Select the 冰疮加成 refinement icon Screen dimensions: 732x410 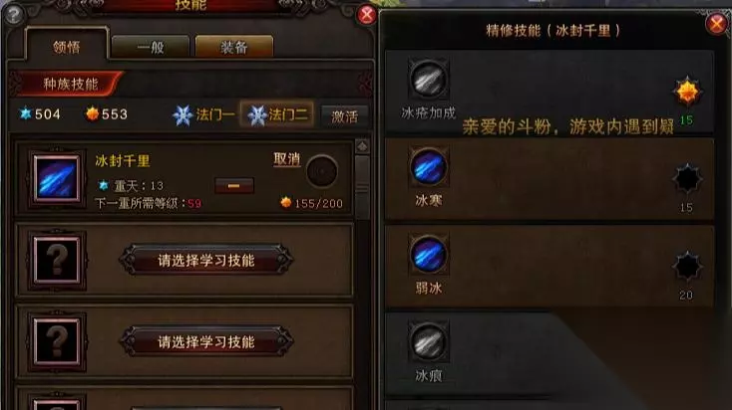[428, 80]
